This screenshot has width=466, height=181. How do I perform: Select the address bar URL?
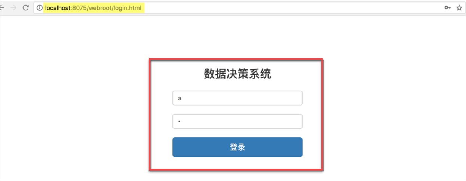pyautogui.click(x=93, y=8)
